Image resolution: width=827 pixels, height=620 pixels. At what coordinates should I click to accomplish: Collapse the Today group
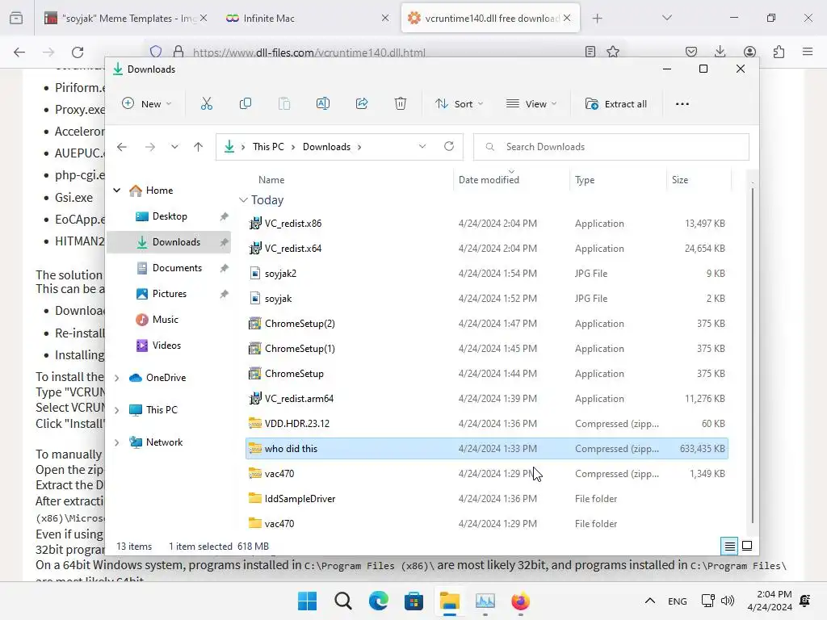[x=243, y=200]
